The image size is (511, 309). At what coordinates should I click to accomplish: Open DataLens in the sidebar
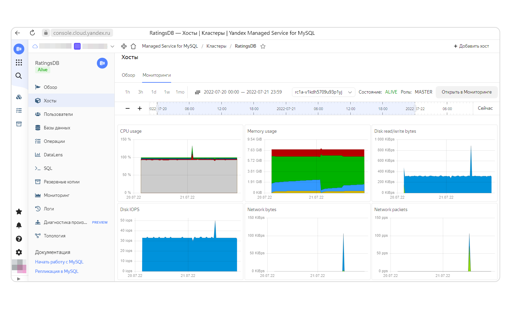coord(72,155)
